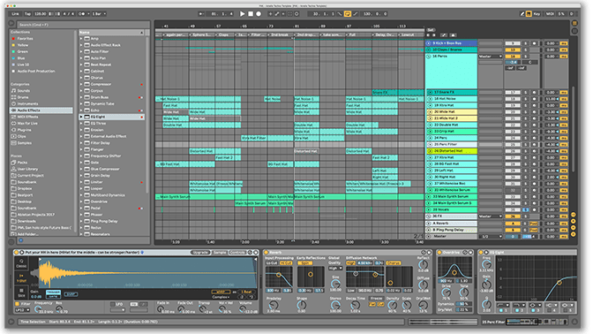Select Classic mode in Simpler
593x334 pixels.
[x=21, y=263]
